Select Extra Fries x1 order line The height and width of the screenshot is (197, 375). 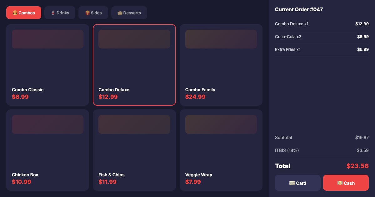pyautogui.click(x=322, y=49)
